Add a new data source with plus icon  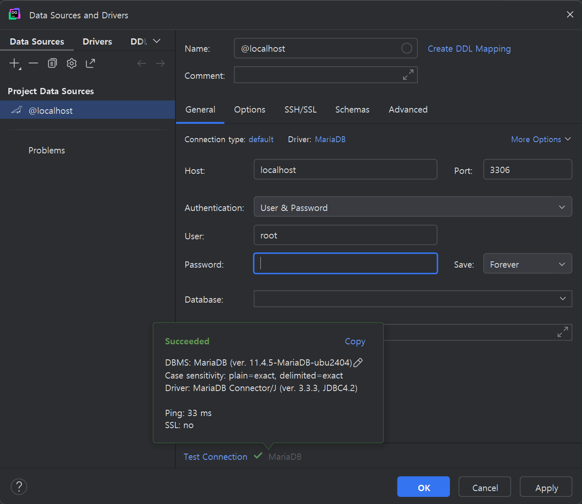point(15,63)
